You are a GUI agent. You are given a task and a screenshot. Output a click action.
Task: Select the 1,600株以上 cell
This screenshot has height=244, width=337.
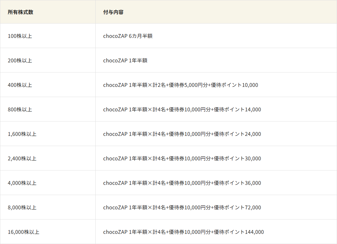pos(22,134)
